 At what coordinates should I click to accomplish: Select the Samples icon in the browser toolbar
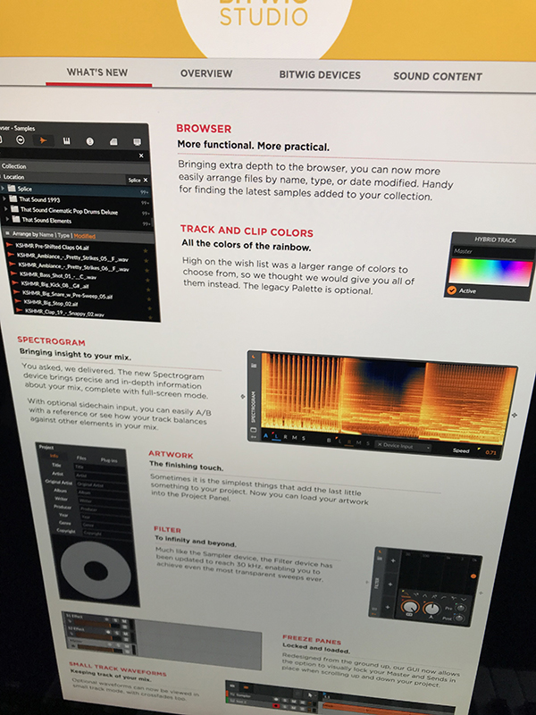click(x=43, y=140)
